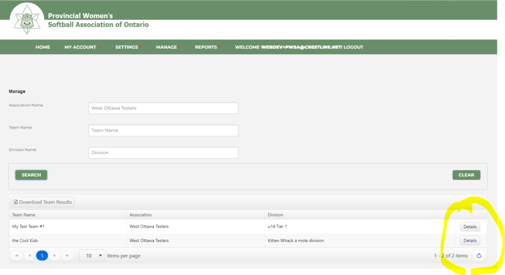Expand the My Account menu

click(82, 47)
